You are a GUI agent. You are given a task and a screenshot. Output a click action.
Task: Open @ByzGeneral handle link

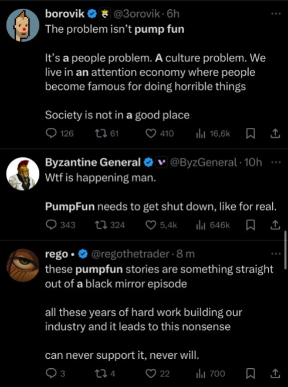204,162
